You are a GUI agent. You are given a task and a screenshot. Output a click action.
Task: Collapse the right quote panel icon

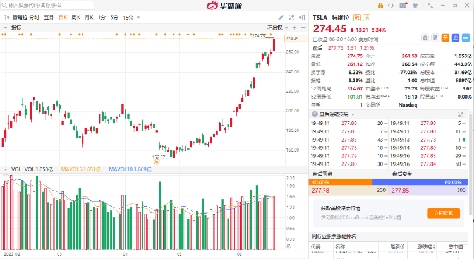pyautogui.click(x=301, y=18)
